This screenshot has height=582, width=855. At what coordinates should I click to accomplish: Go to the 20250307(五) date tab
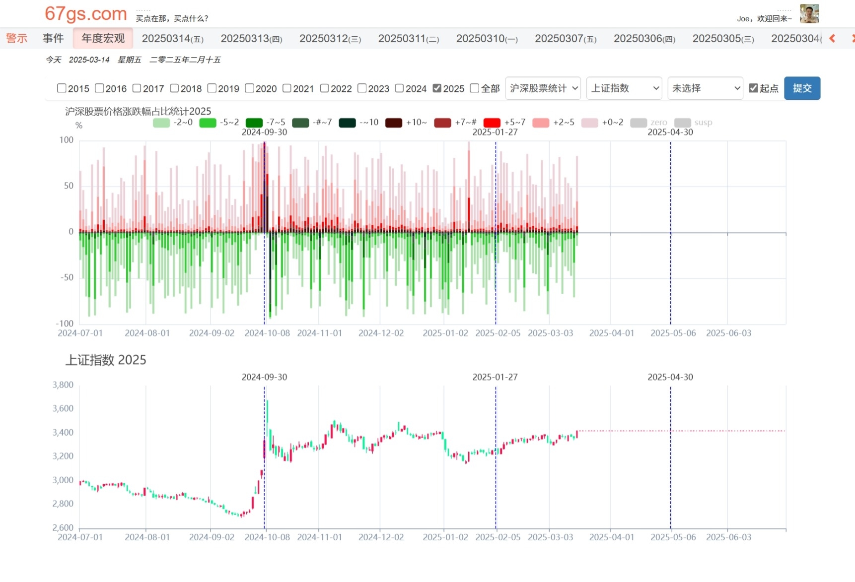pyautogui.click(x=566, y=39)
